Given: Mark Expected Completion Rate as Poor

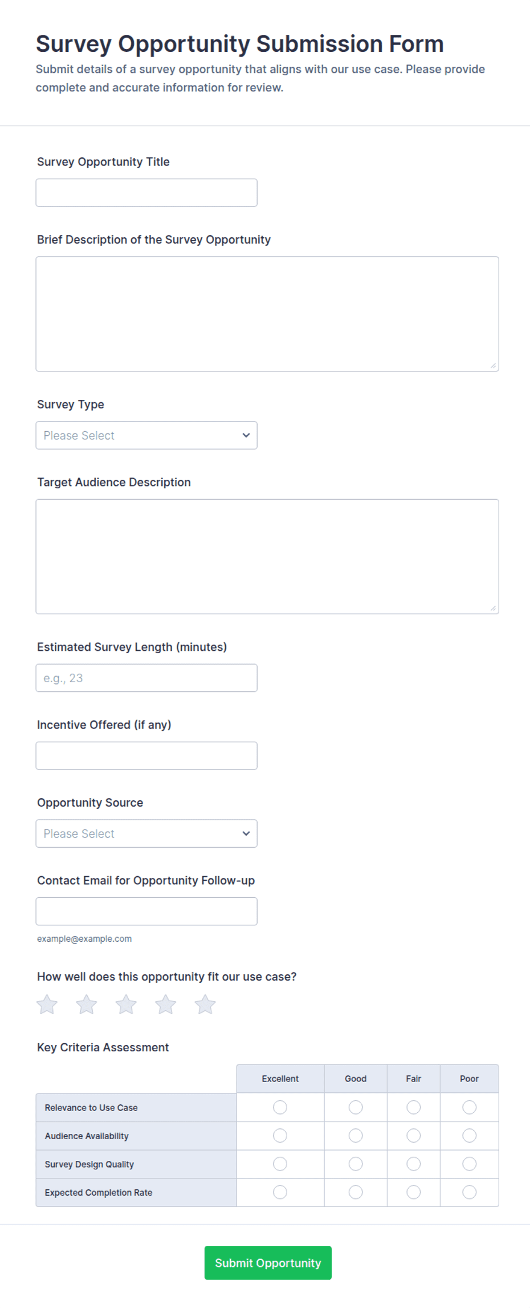Looking at the screenshot, I should pyautogui.click(x=470, y=1192).
